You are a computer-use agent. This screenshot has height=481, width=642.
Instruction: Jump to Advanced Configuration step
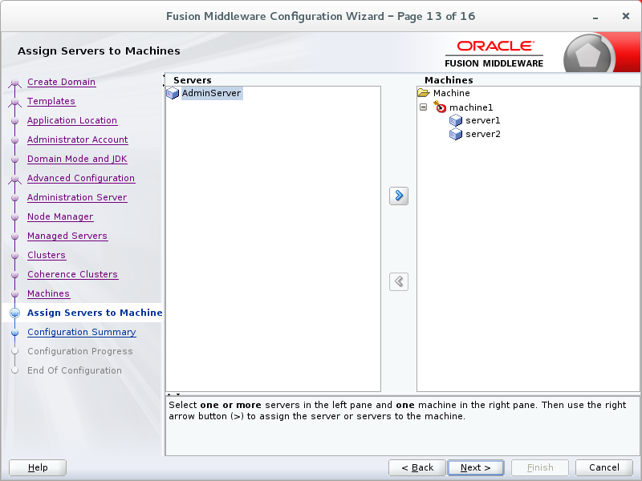[x=81, y=178]
